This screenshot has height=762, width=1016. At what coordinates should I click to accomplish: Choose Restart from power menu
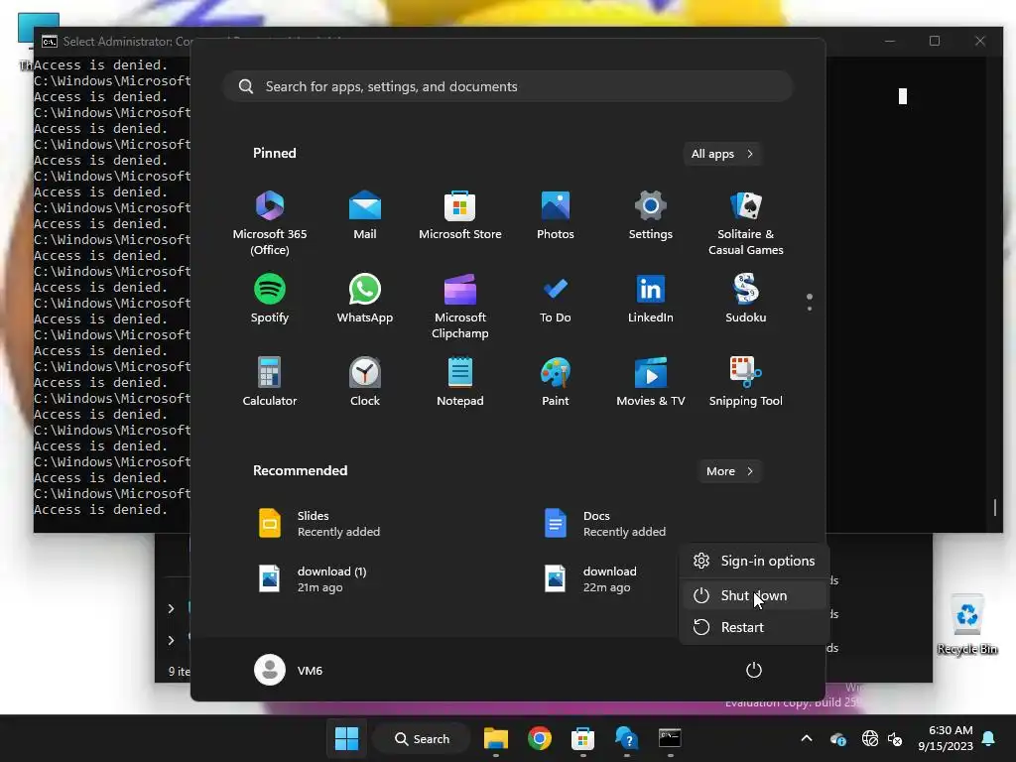tap(755, 627)
